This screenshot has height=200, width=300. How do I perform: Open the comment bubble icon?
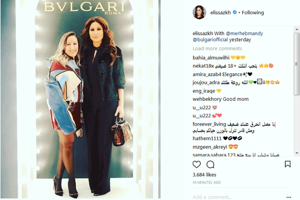pos(210,164)
